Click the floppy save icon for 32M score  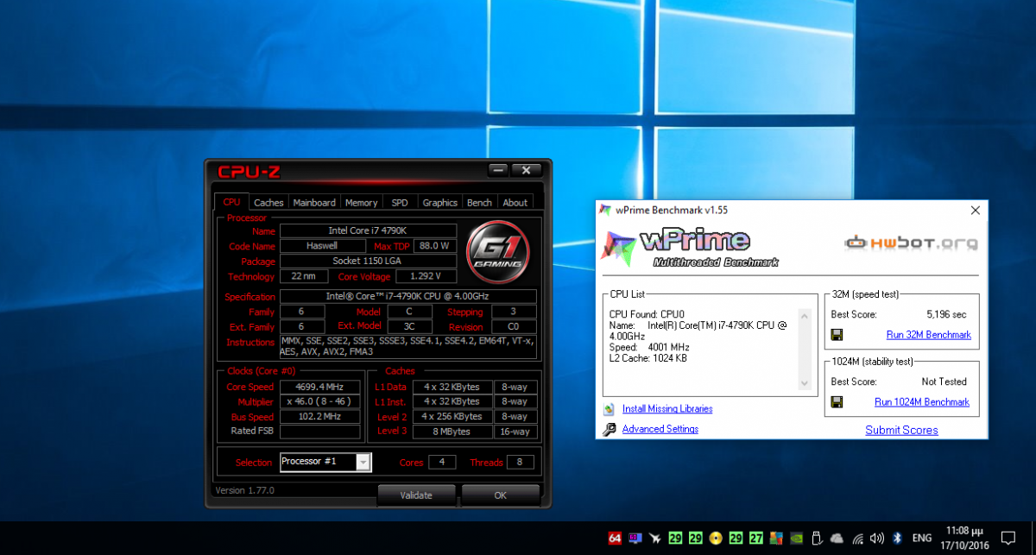click(837, 335)
